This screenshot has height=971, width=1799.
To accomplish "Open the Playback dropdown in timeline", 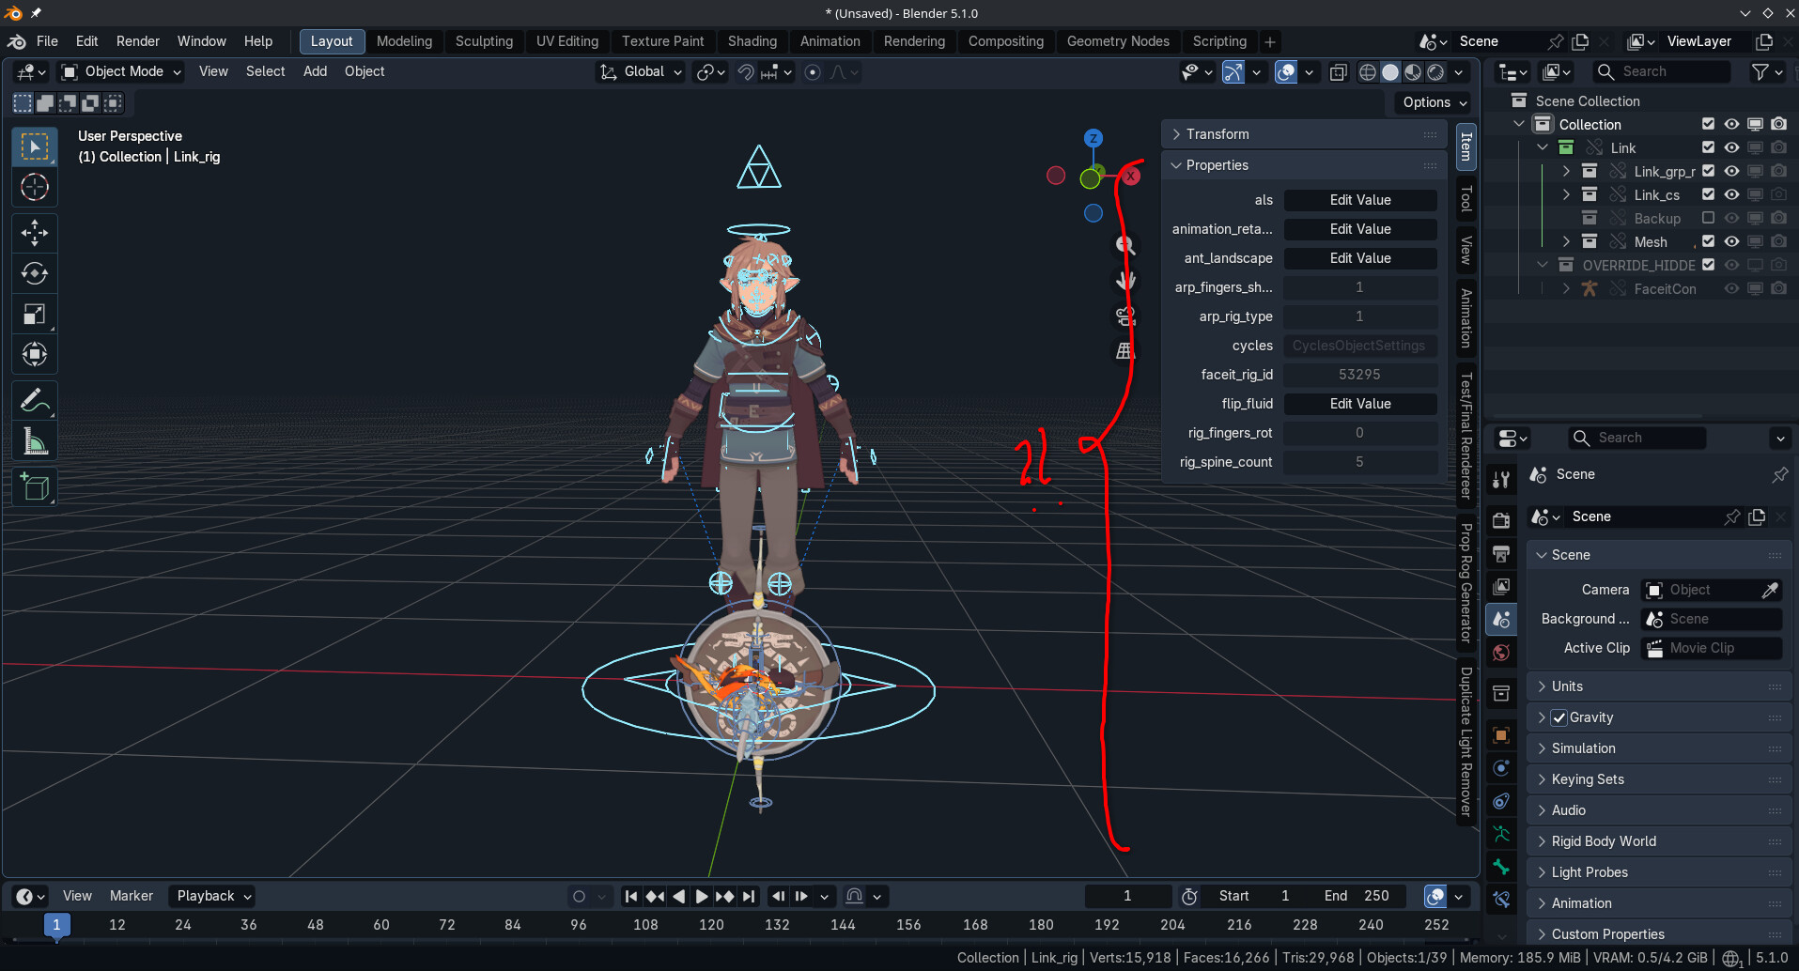I will coord(212,896).
